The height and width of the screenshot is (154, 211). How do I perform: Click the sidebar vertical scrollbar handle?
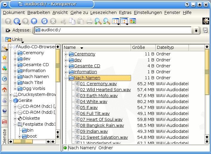pos(58,66)
